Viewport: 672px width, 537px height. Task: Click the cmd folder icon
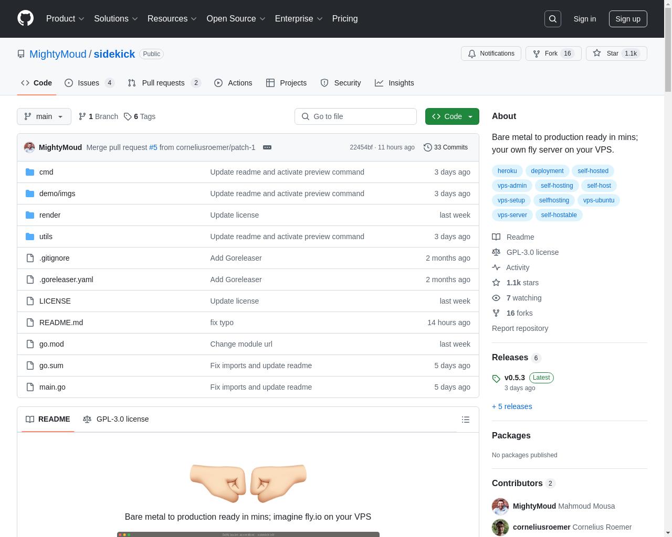[30, 172]
